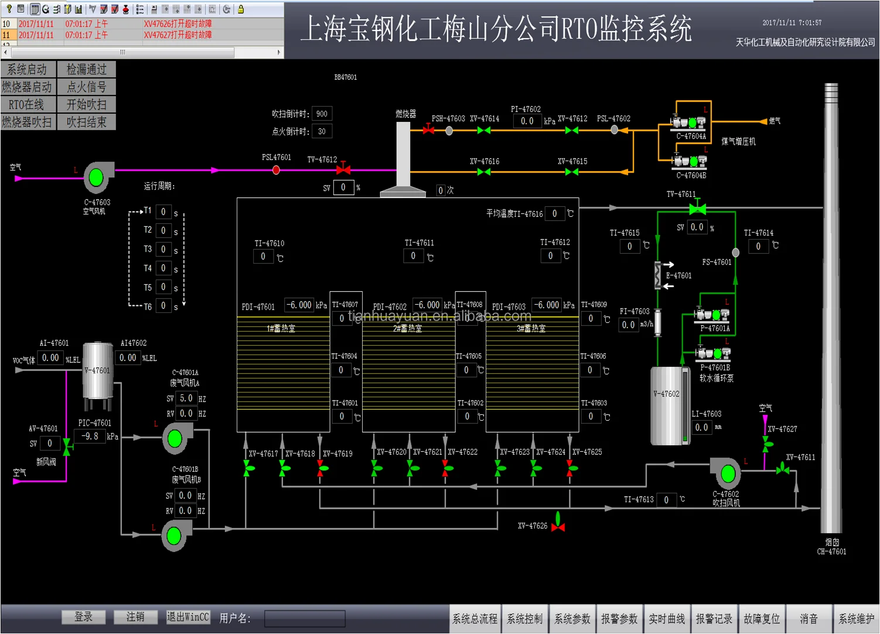The height and width of the screenshot is (634, 880).
Task: Click the help question mark icon
Action: [x=9, y=9]
